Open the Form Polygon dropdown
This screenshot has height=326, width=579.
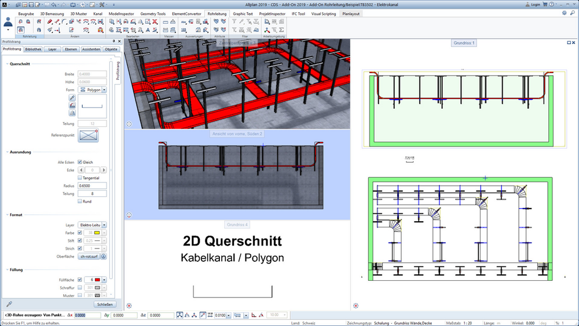[x=104, y=90]
